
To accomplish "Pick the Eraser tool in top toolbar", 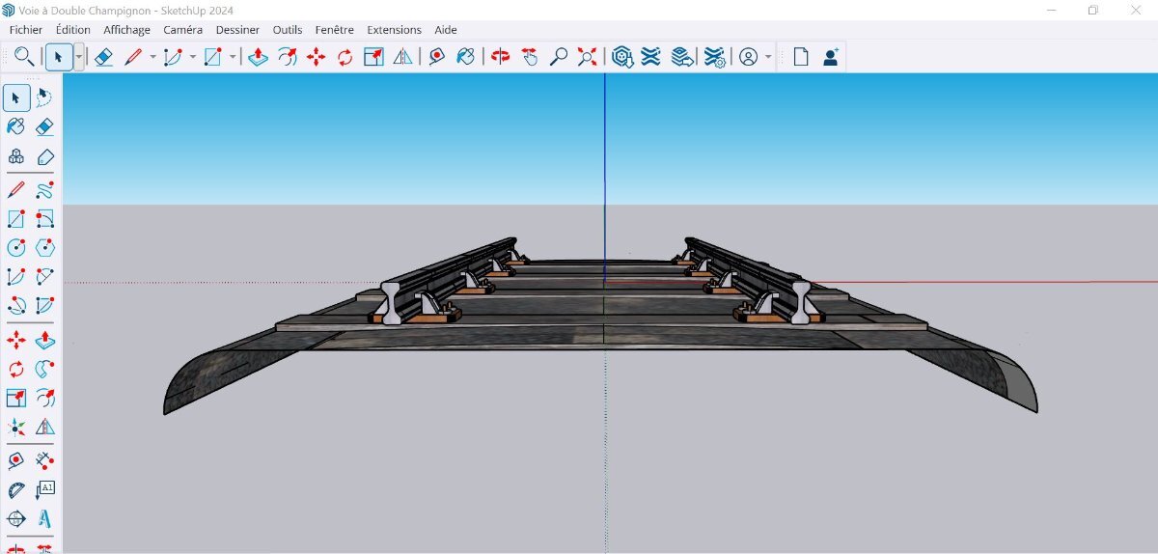I will (104, 57).
